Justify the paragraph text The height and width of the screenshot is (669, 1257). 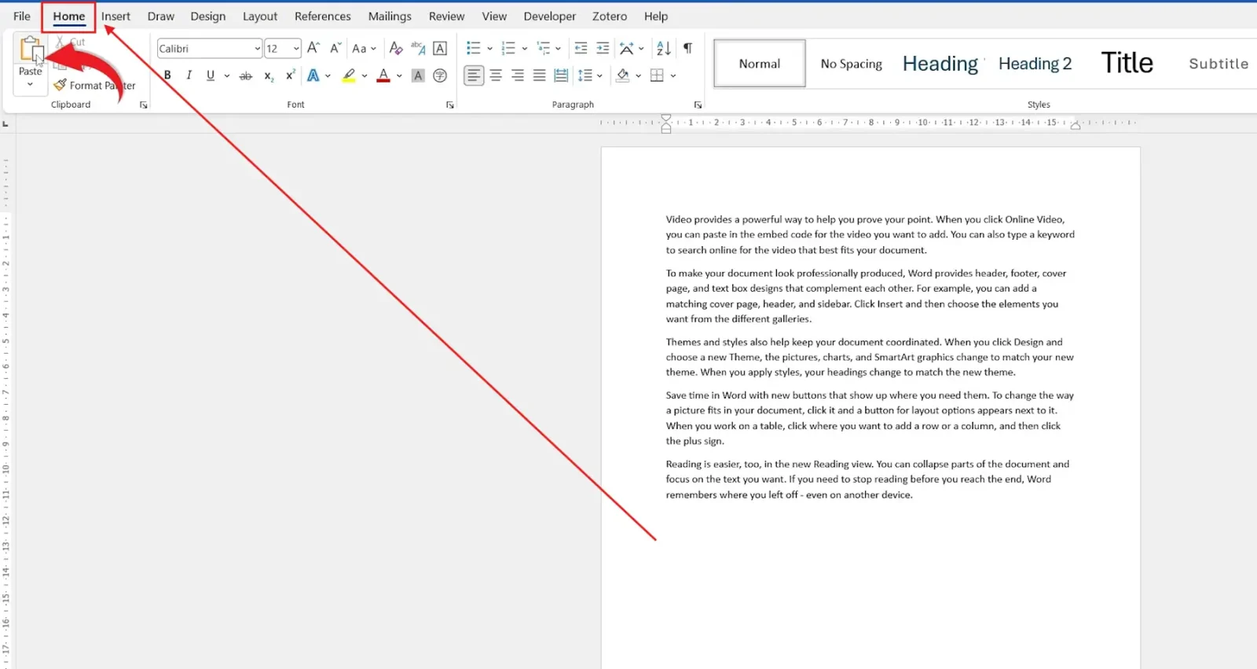tap(539, 75)
